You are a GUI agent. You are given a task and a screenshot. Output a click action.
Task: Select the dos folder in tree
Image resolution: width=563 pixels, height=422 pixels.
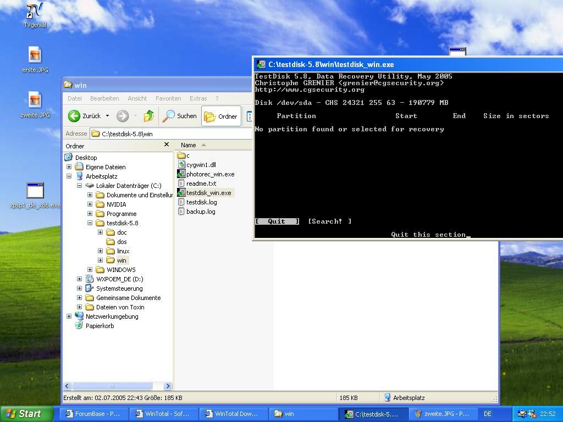(x=117, y=242)
